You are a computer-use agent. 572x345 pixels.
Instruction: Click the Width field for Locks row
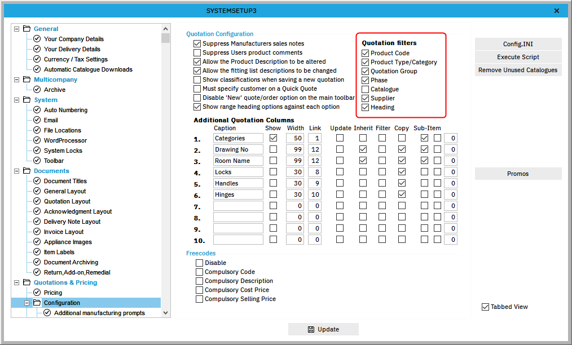[x=295, y=172]
